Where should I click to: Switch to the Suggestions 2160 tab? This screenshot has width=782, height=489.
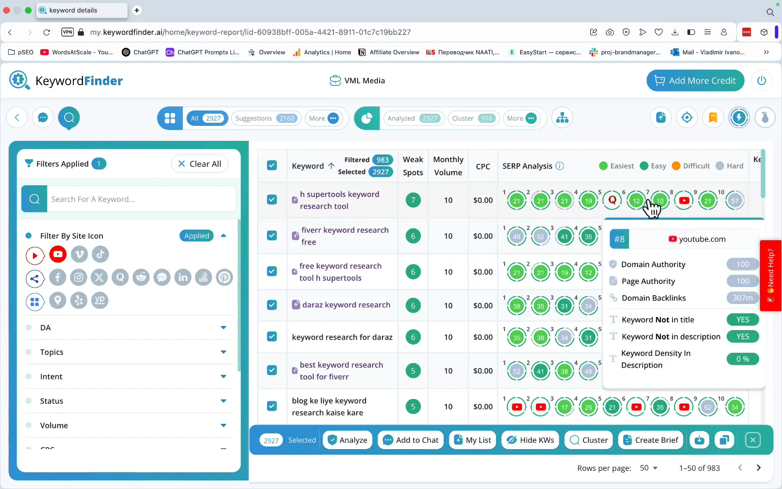click(266, 119)
